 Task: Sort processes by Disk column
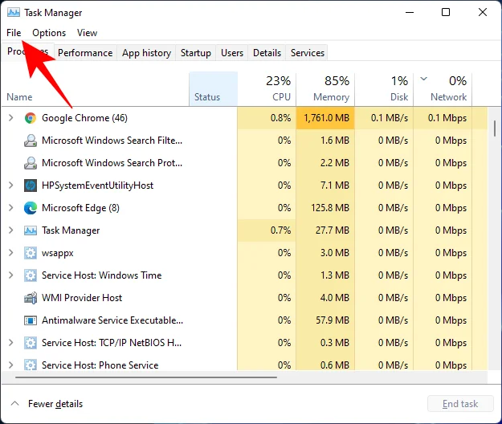[x=384, y=89]
